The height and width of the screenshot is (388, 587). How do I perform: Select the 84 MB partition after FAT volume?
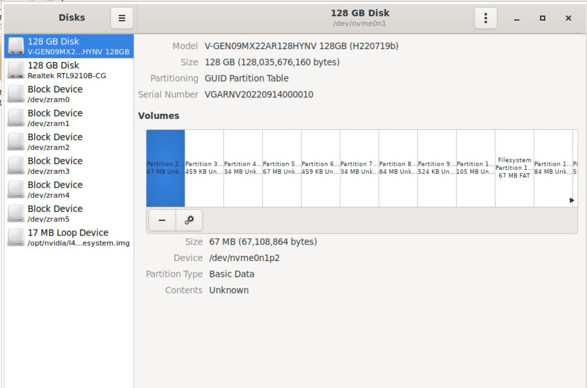553,168
